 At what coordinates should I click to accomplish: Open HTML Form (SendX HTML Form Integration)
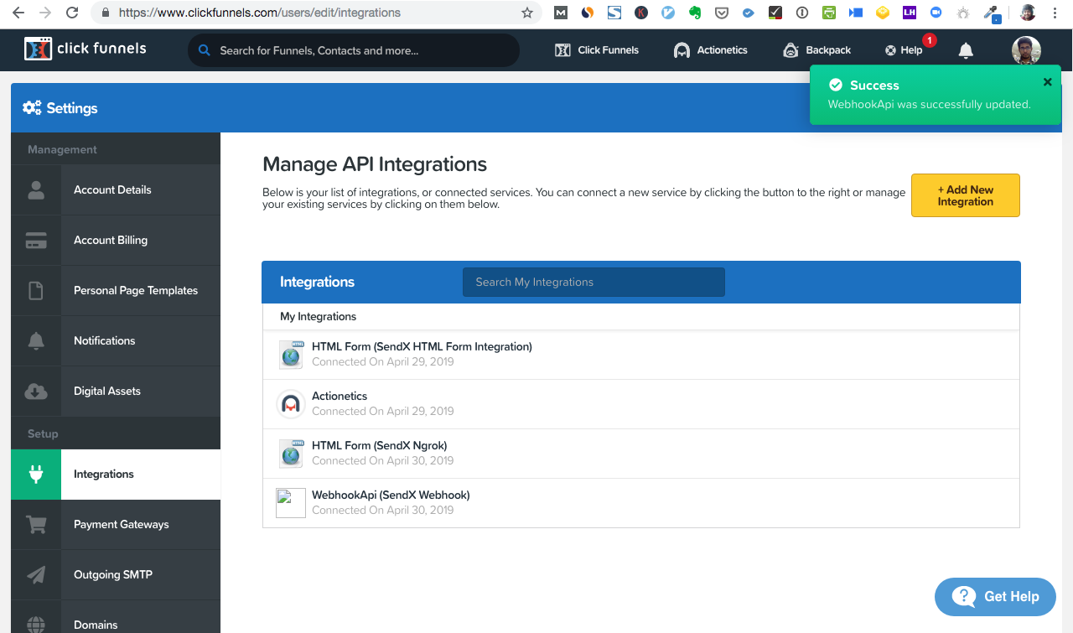point(641,355)
